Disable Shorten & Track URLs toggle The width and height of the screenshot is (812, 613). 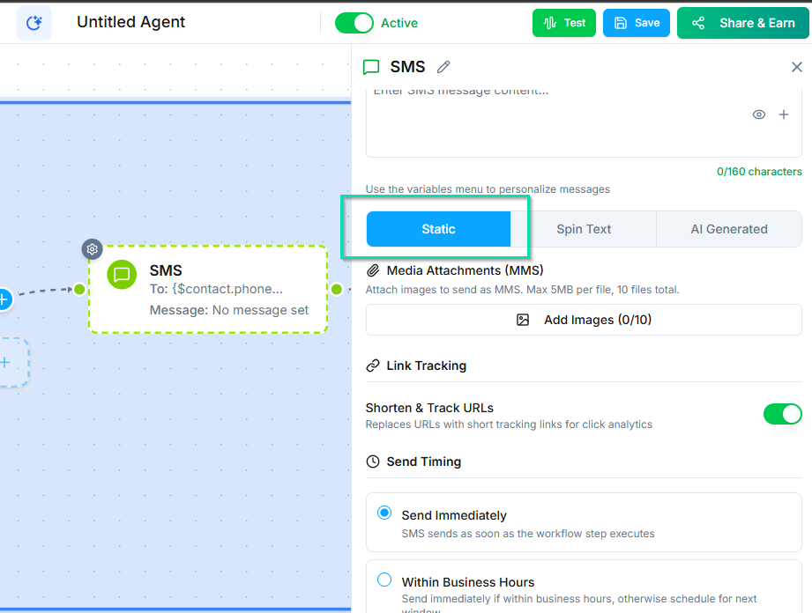pyautogui.click(x=782, y=414)
